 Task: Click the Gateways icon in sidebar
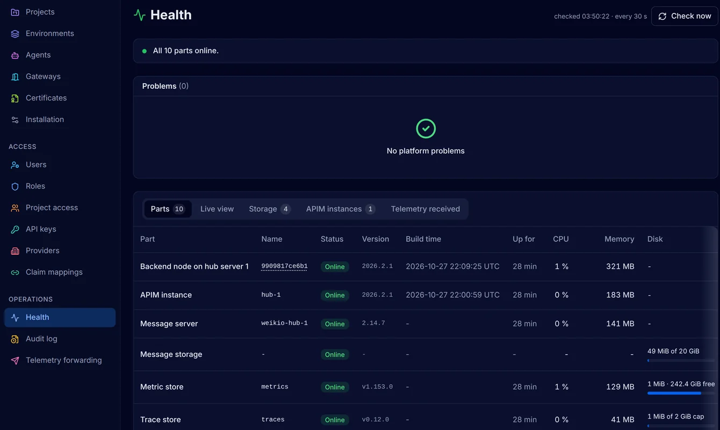pos(15,76)
